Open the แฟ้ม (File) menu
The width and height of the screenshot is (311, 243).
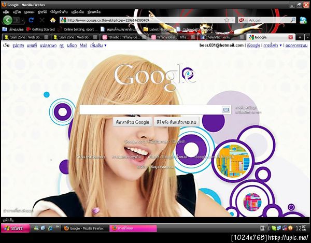6,12
